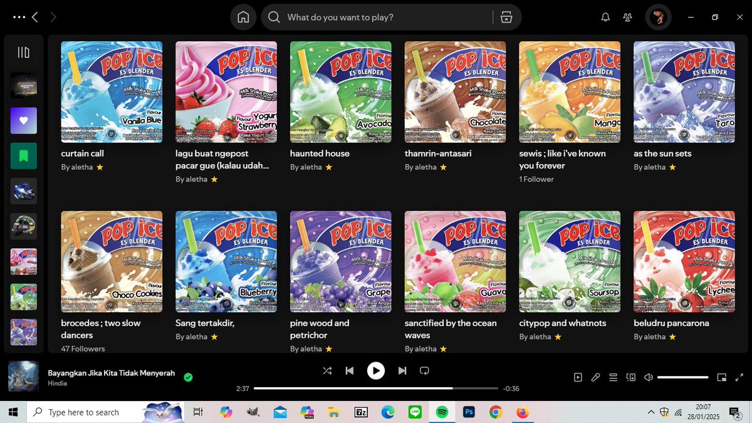752x423 pixels.
Task: Open the miniplayer
Action: [x=722, y=377]
